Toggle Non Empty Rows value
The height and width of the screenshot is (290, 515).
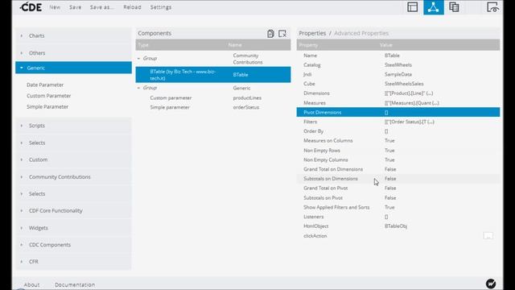pyautogui.click(x=389, y=151)
